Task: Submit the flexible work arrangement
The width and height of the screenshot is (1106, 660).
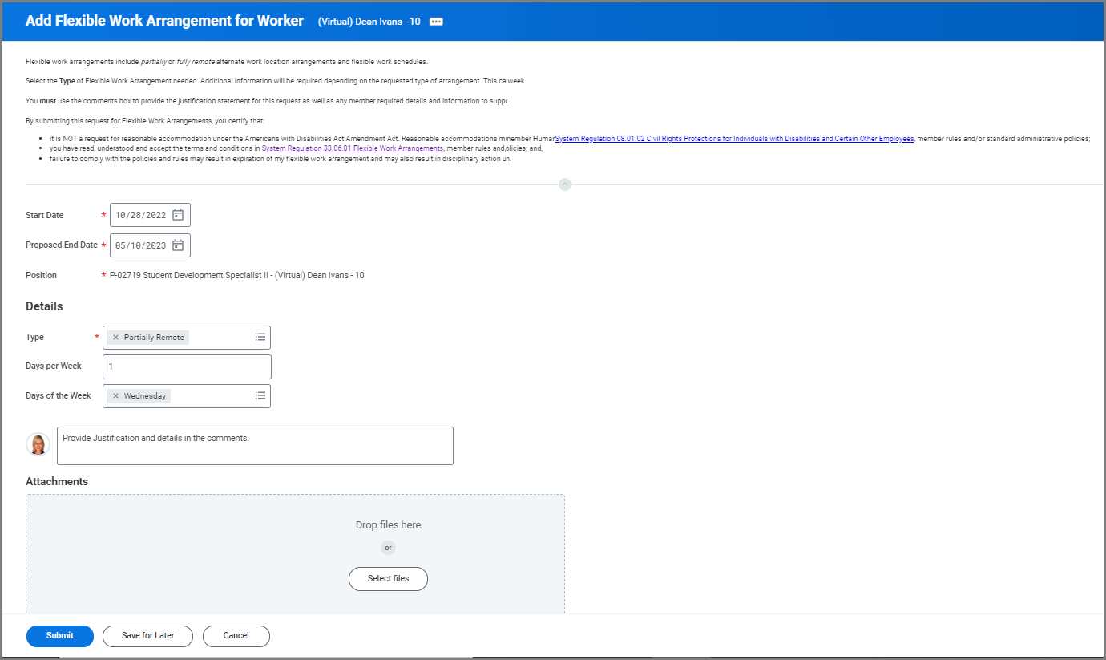Action: pos(60,636)
